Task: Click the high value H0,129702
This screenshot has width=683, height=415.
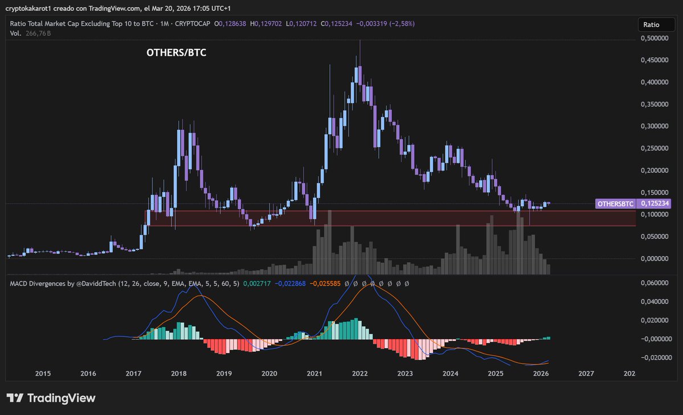Action: [265, 24]
